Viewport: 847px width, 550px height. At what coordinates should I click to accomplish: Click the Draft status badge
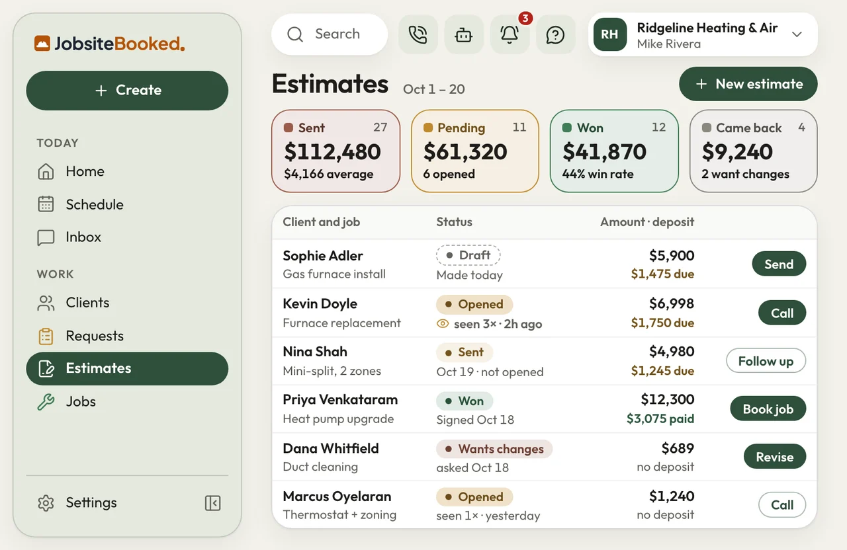468,255
